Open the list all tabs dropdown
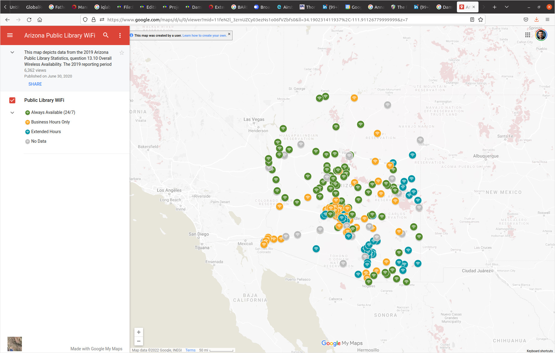Viewport: 555px width, 353px height. (506, 7)
